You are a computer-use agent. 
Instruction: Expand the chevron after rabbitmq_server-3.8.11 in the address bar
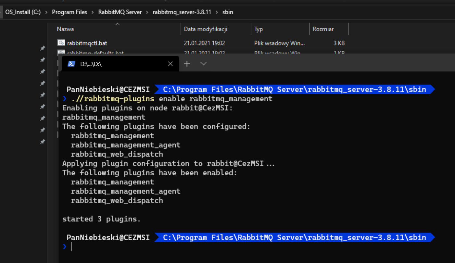click(x=217, y=12)
